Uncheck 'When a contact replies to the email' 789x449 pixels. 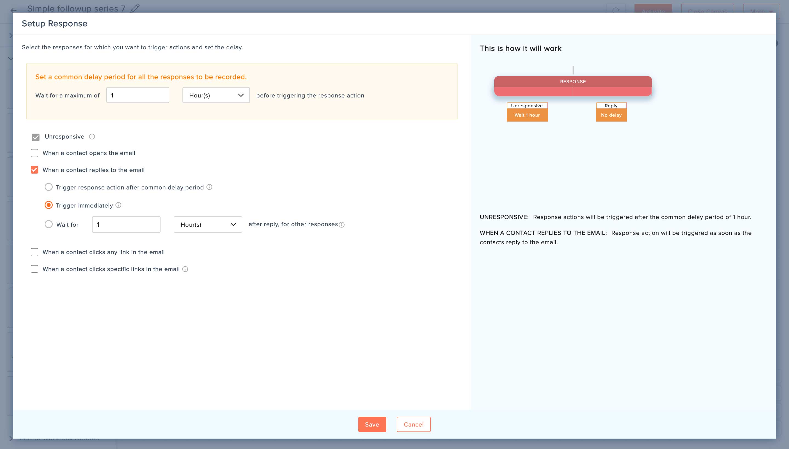[x=35, y=170]
